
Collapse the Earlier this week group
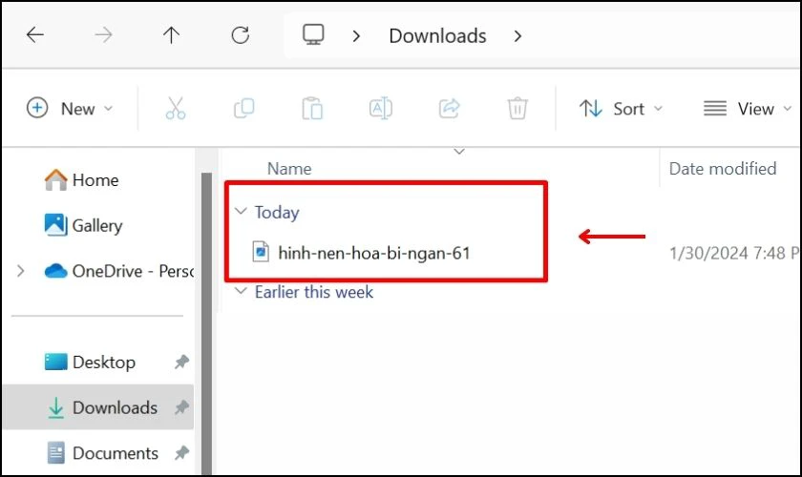(241, 291)
